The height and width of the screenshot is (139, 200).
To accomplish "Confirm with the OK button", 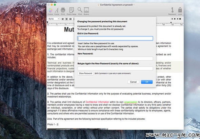I will [x=147, y=82].
